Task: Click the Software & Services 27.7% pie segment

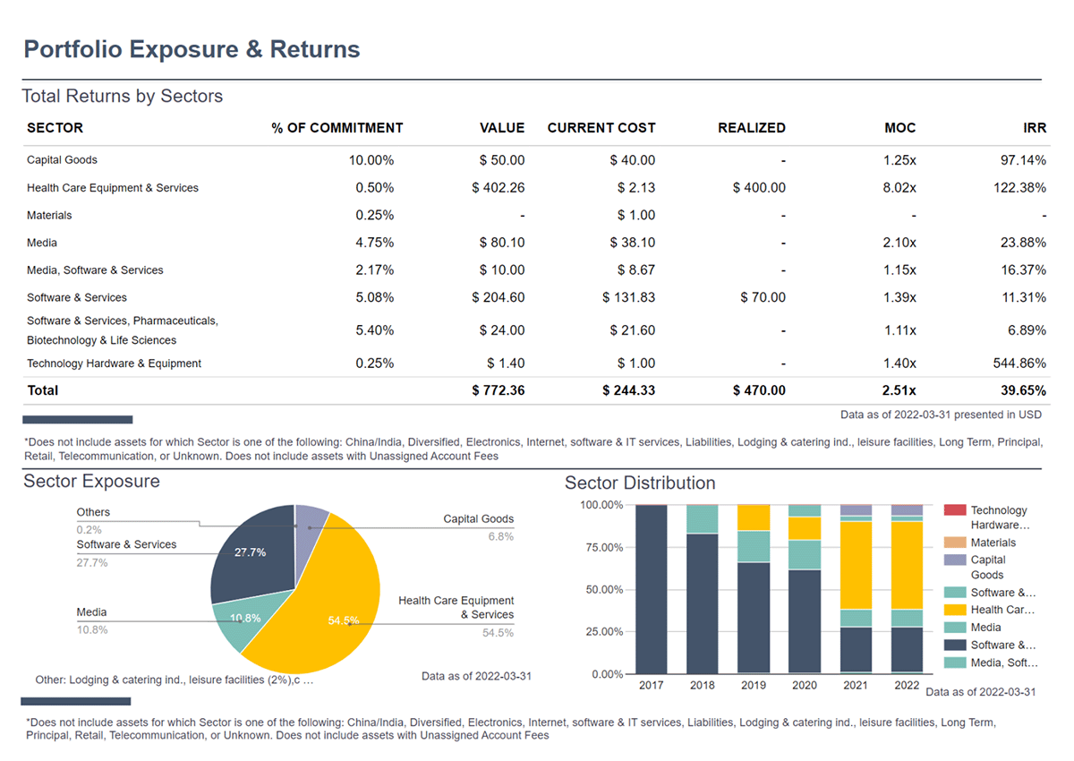Action: click(251, 553)
